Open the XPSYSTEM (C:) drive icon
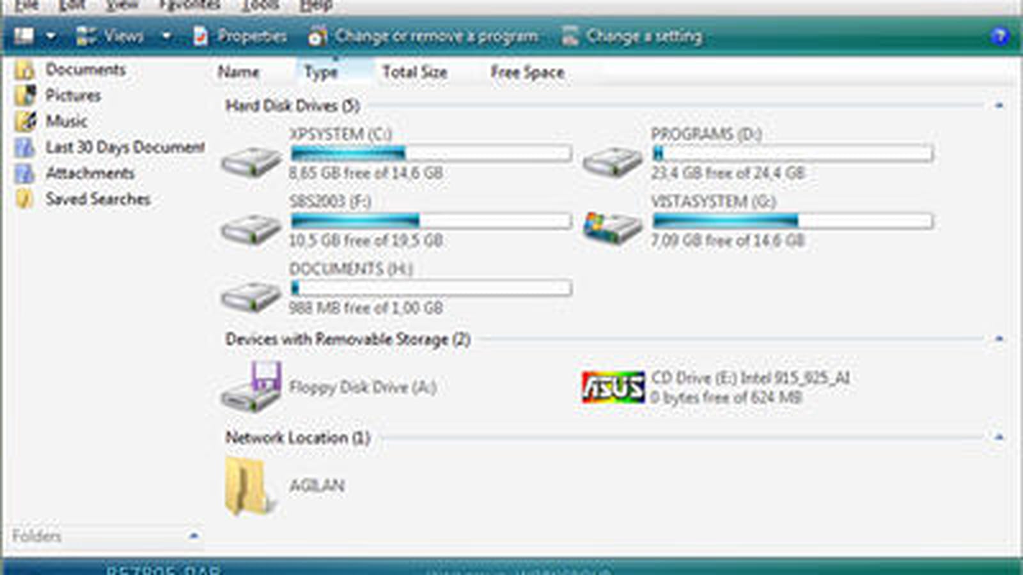Screen dimensions: 1023x575 [x=251, y=162]
